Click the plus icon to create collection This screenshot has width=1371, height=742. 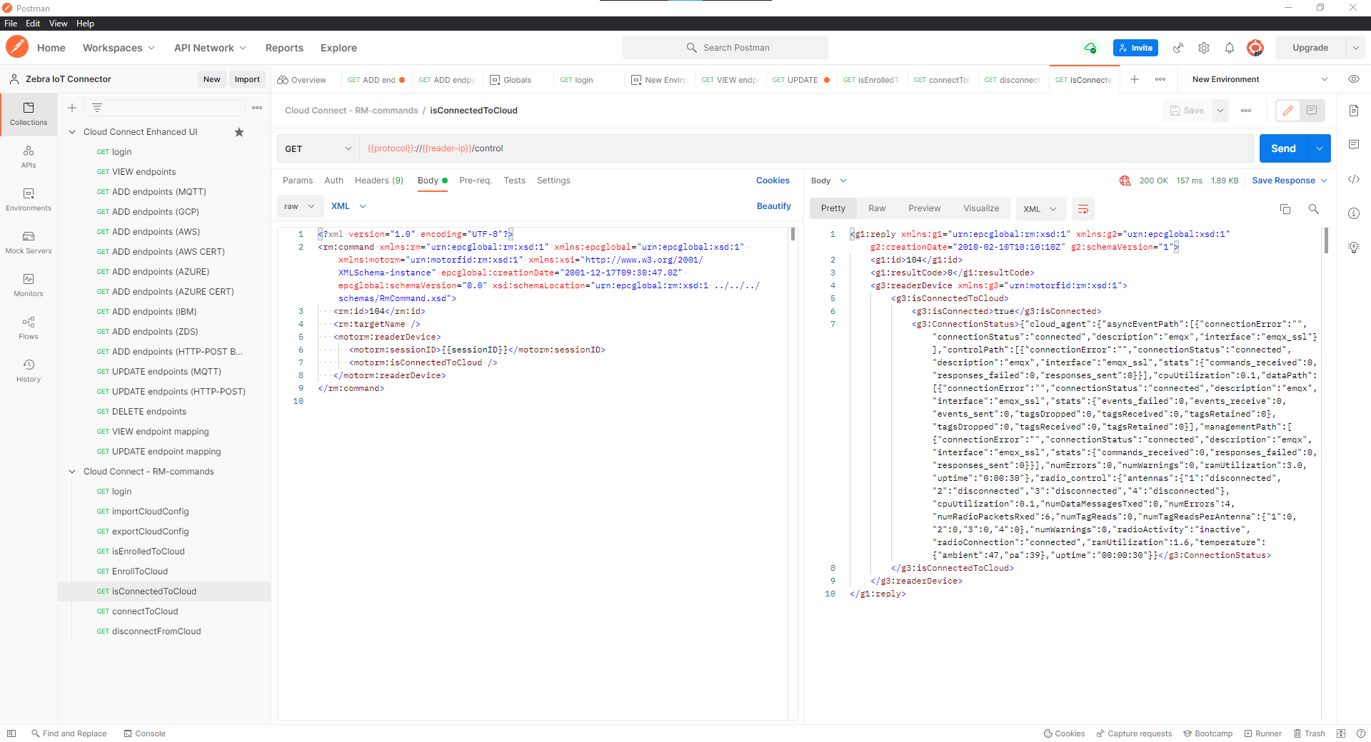pyautogui.click(x=72, y=108)
